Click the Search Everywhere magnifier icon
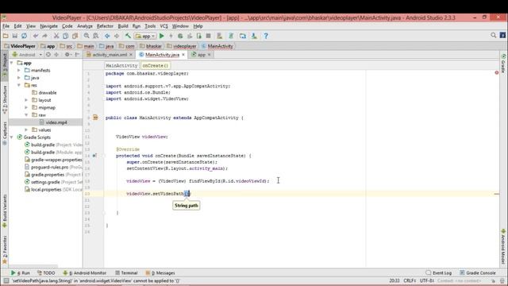Screen dimensions: 508x286 click(x=493, y=35)
